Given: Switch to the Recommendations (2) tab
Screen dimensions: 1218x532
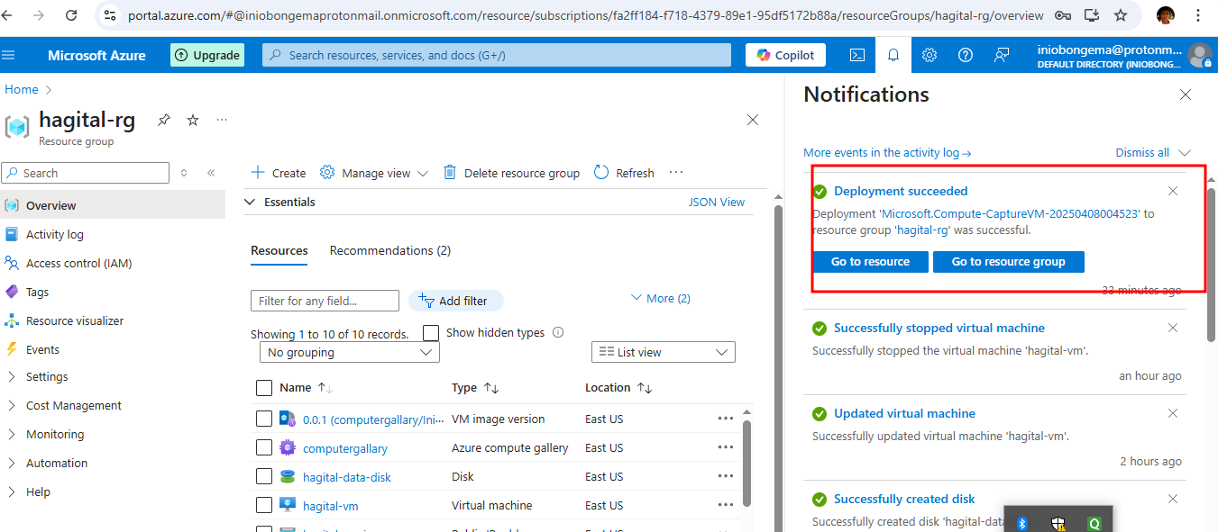Looking at the screenshot, I should [x=390, y=250].
